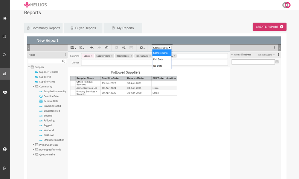Click the SupplierName column header in table
Image resolution: width=299 pixels, height=179 pixels.
pyautogui.click(x=88, y=78)
